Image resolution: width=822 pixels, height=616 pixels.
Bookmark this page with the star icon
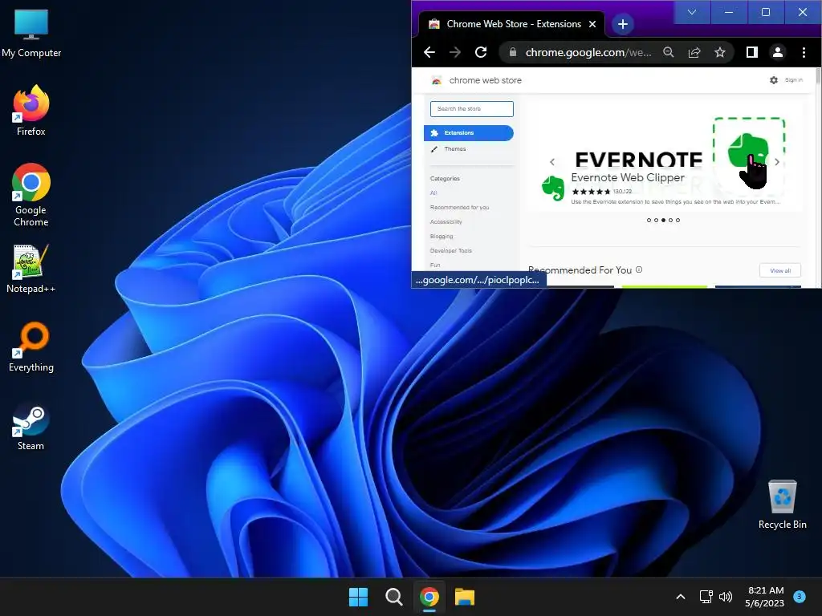(x=720, y=52)
